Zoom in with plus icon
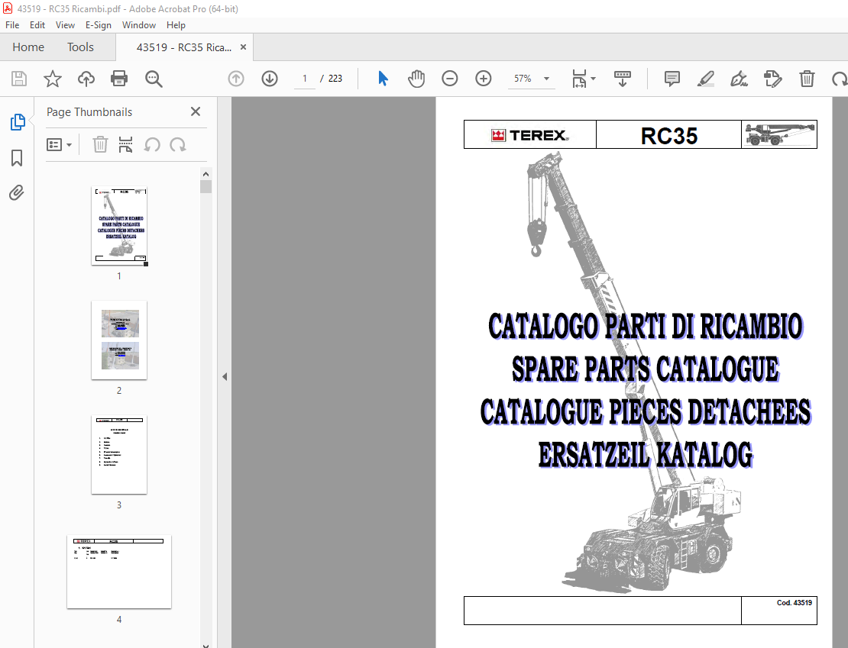Image resolution: width=848 pixels, height=648 pixels. [x=483, y=79]
